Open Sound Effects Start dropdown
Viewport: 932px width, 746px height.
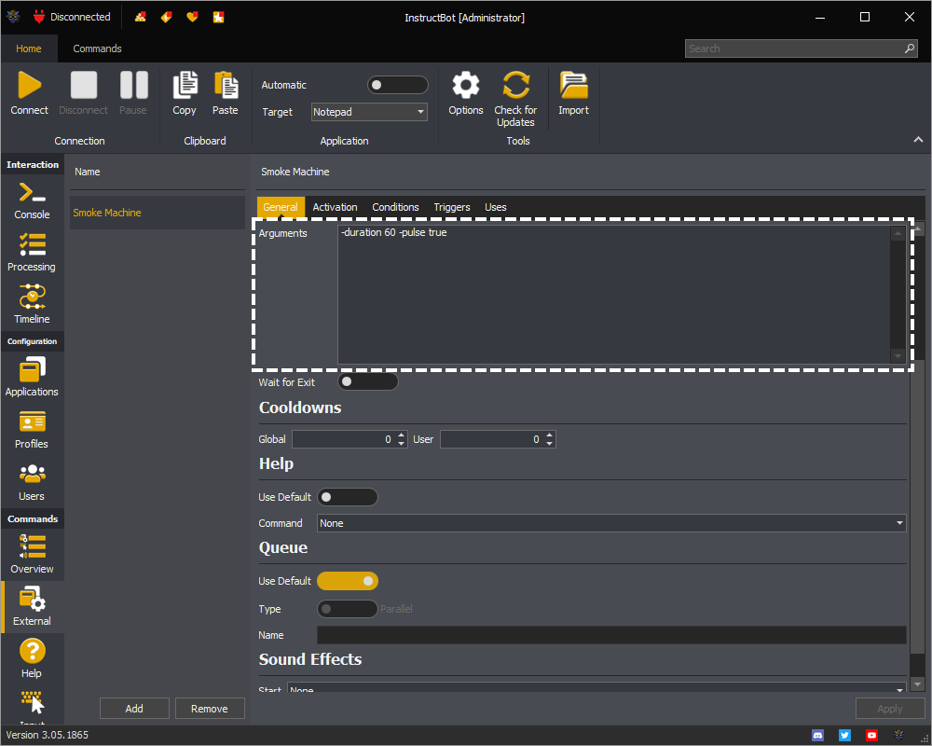click(x=596, y=687)
